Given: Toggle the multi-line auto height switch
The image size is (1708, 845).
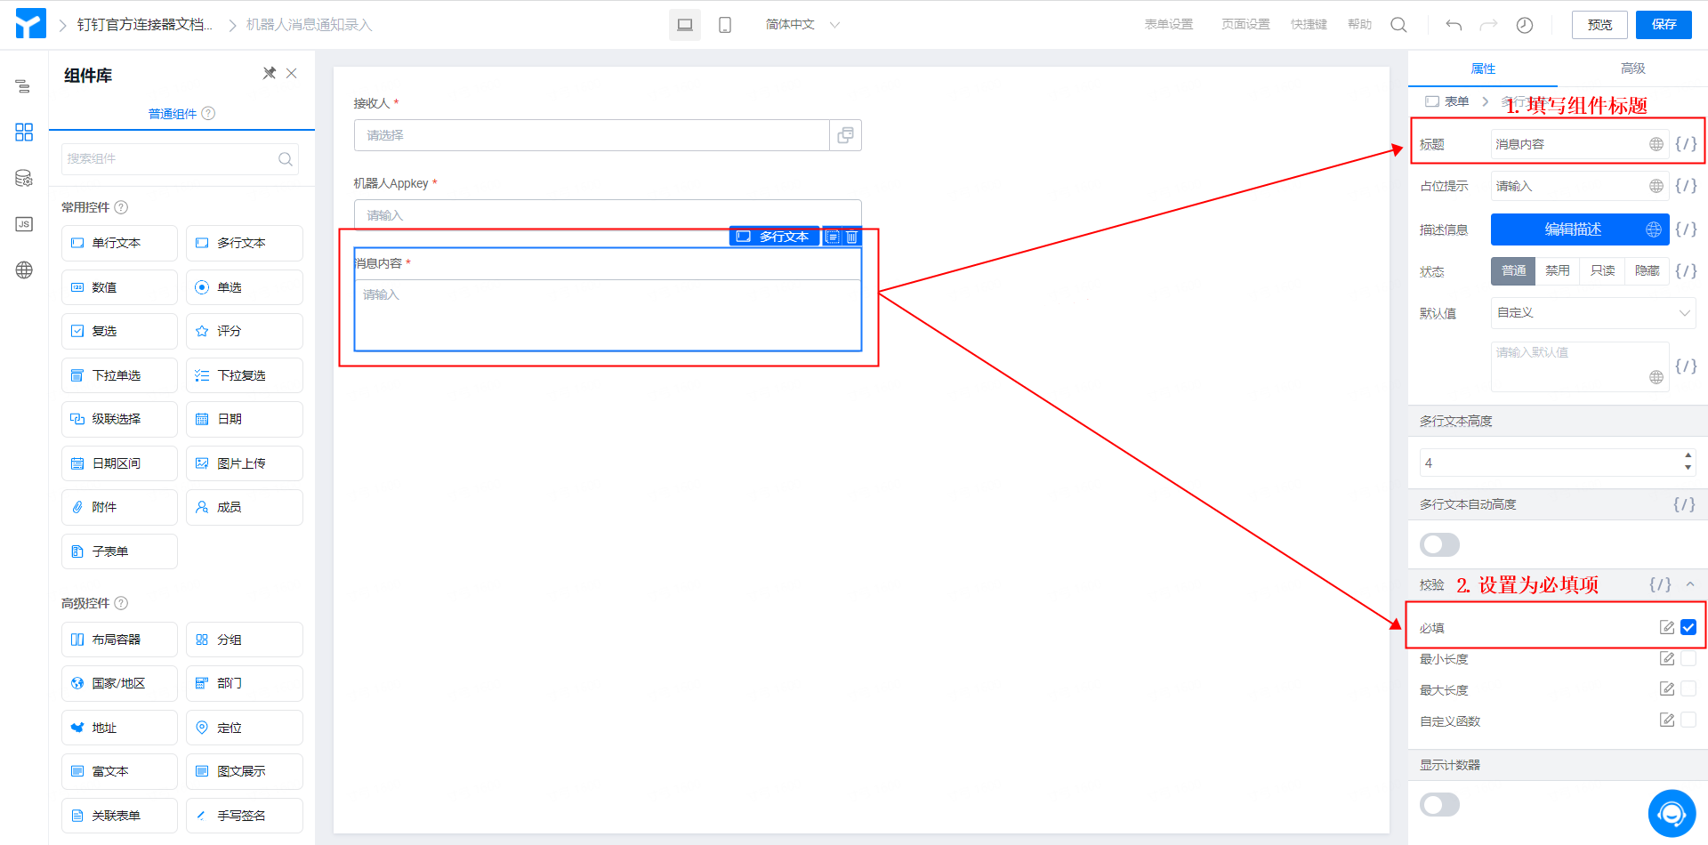Looking at the screenshot, I should coord(1439,544).
